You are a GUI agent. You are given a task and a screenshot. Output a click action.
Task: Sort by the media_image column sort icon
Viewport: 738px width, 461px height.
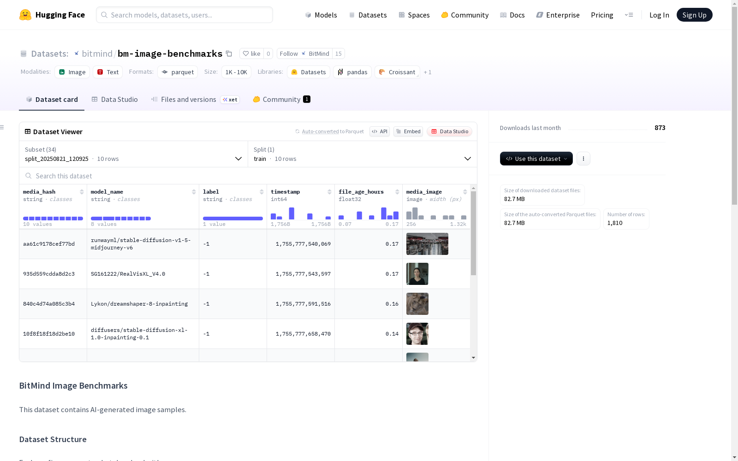465,192
